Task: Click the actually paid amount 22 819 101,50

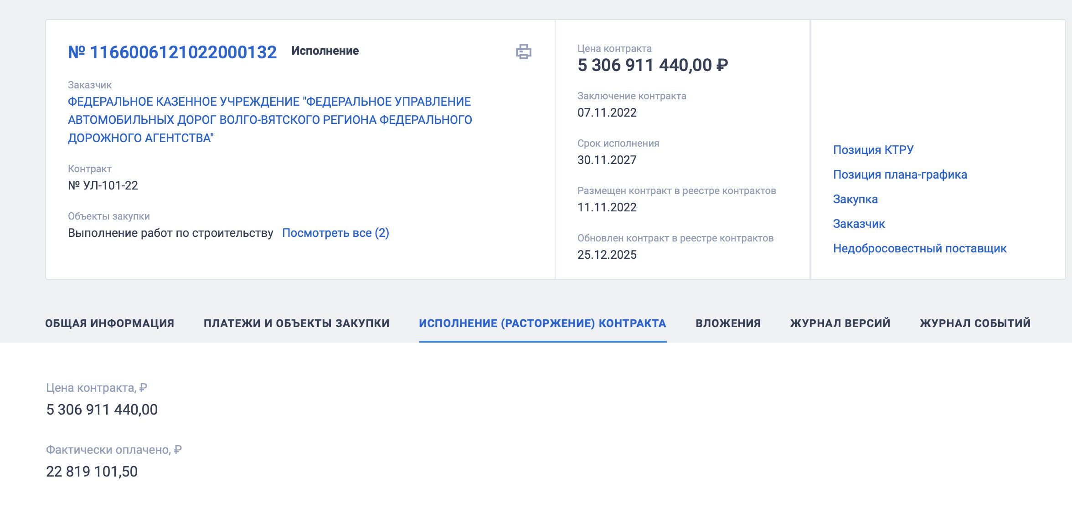Action: click(x=92, y=472)
